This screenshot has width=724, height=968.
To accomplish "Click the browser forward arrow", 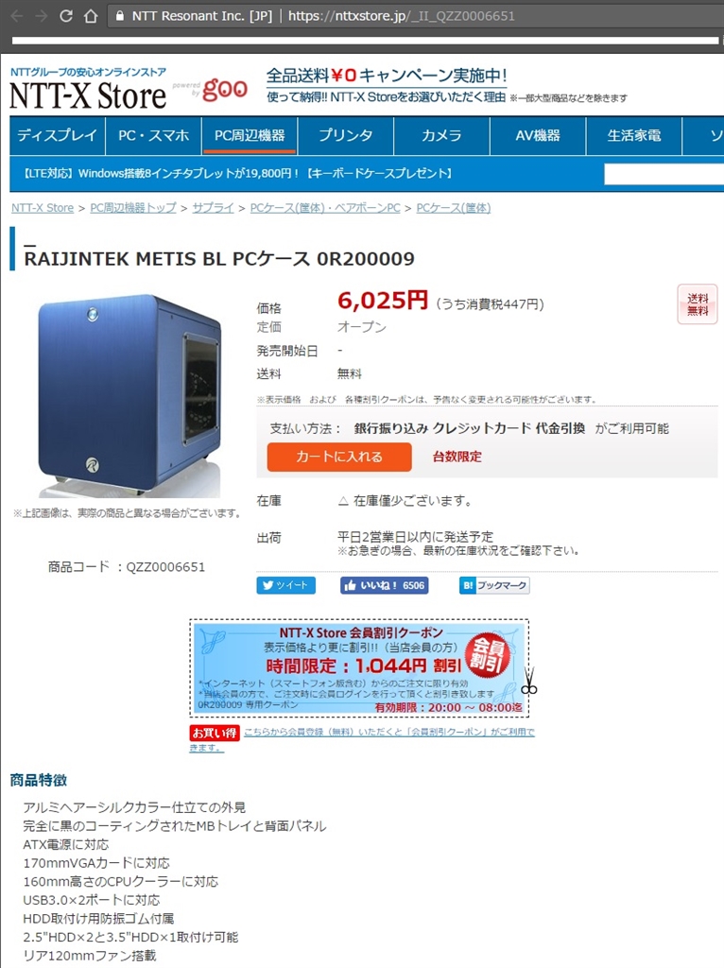I will click(x=42, y=16).
